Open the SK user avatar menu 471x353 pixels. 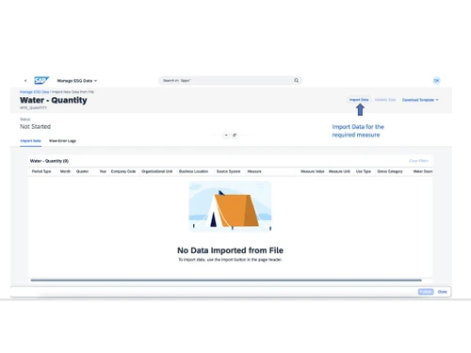436,81
